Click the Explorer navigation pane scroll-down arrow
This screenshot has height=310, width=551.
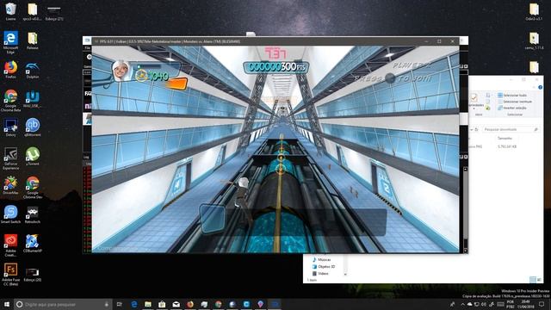(x=345, y=274)
